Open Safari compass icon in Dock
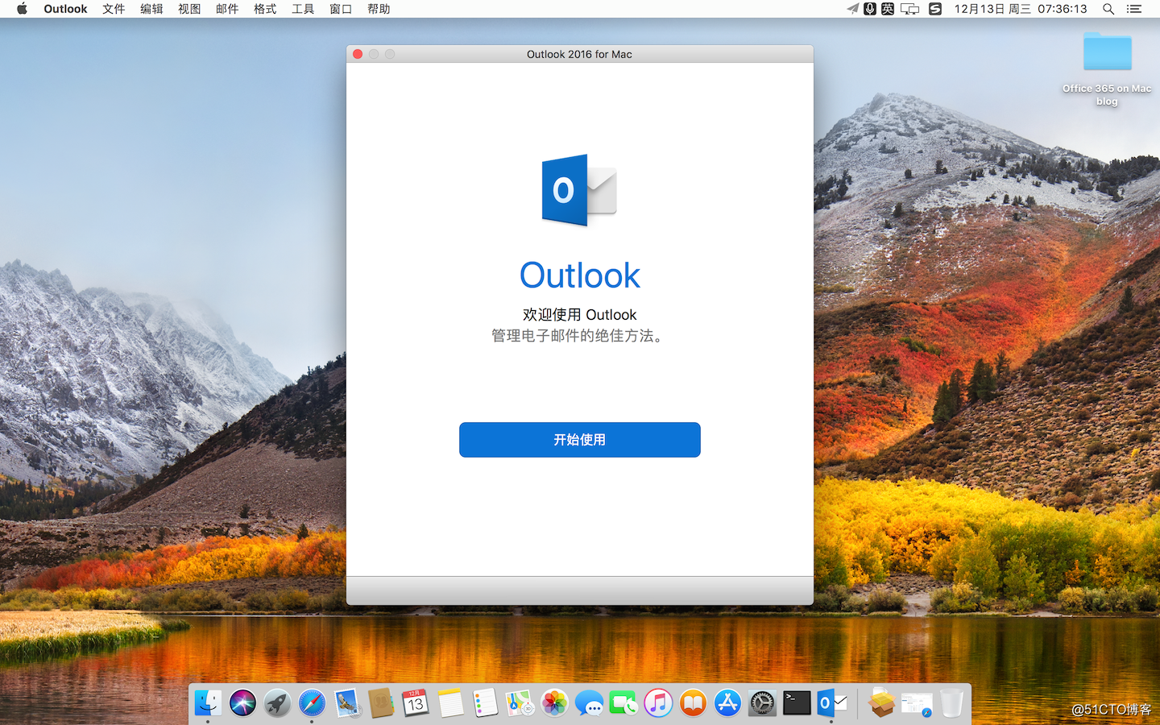The height and width of the screenshot is (725, 1160). [x=312, y=703]
